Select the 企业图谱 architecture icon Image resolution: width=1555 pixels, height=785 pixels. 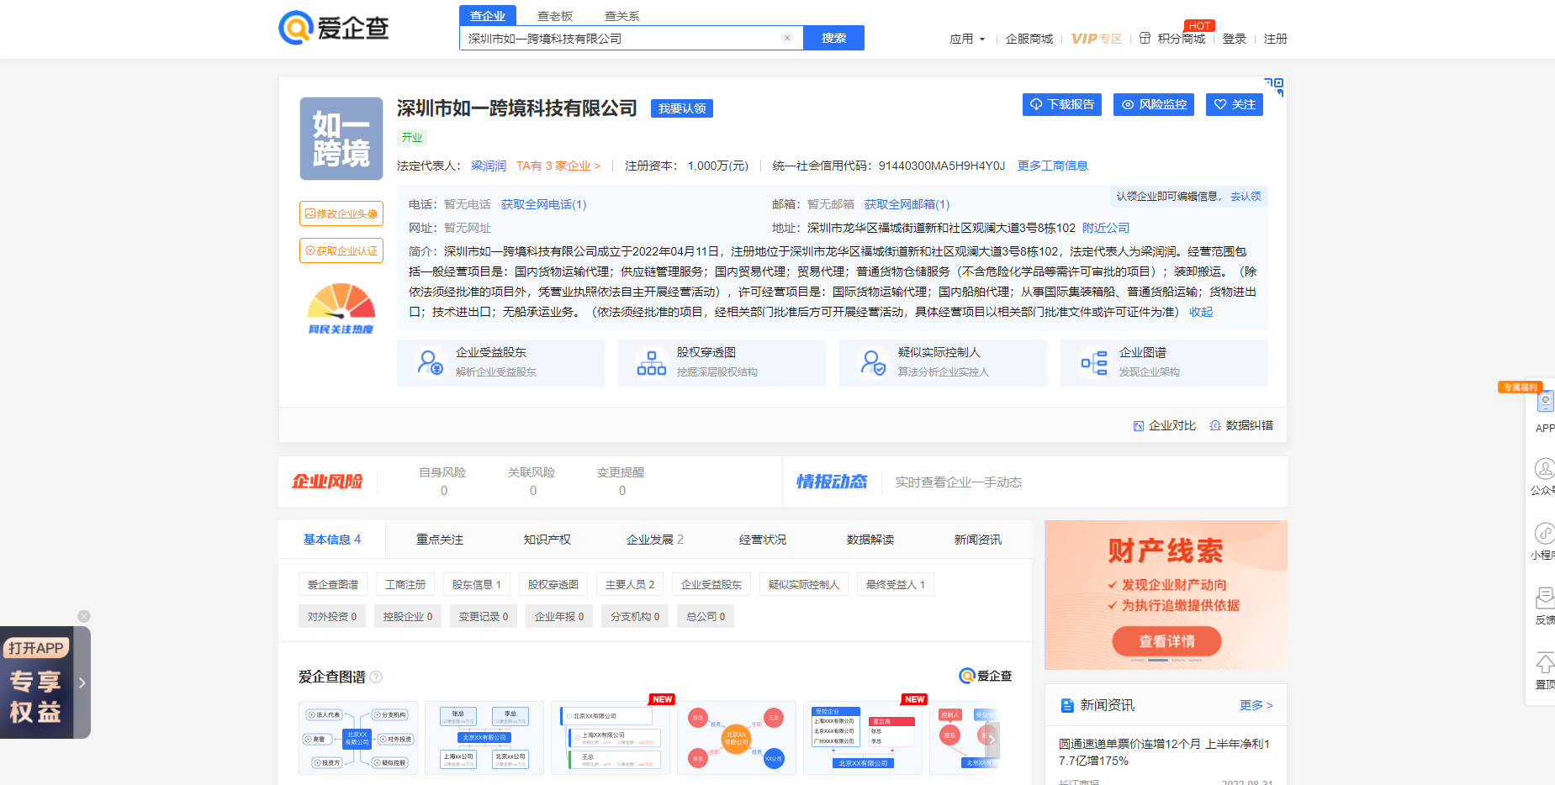(x=1093, y=361)
